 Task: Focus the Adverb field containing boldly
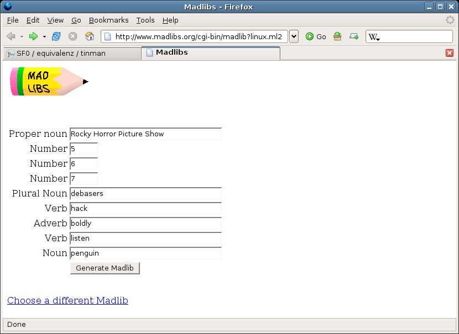145,223
